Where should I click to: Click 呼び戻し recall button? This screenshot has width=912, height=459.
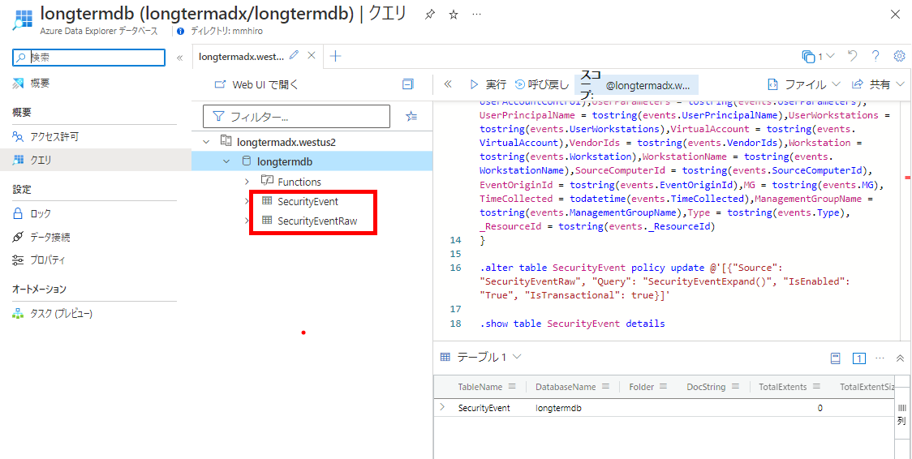(542, 85)
